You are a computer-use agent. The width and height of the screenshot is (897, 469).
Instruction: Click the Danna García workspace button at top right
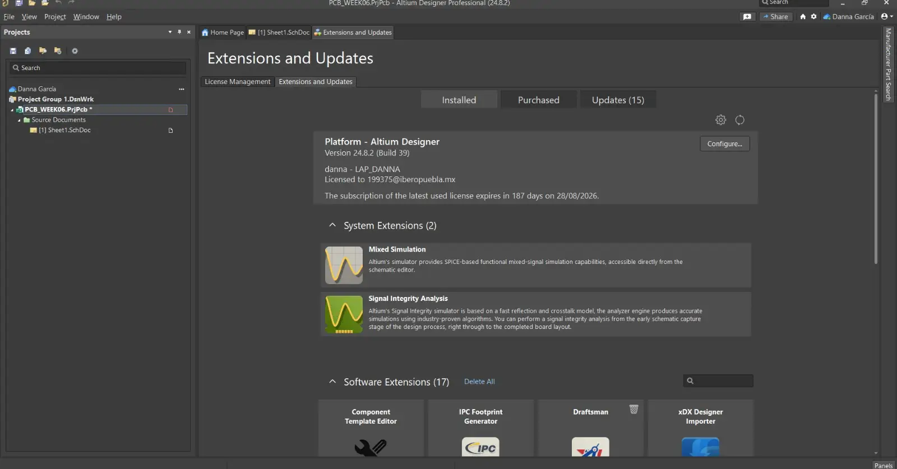[x=848, y=17]
